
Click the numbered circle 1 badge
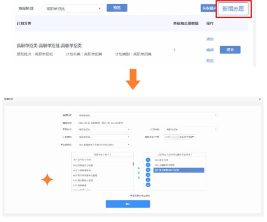(148, 160)
